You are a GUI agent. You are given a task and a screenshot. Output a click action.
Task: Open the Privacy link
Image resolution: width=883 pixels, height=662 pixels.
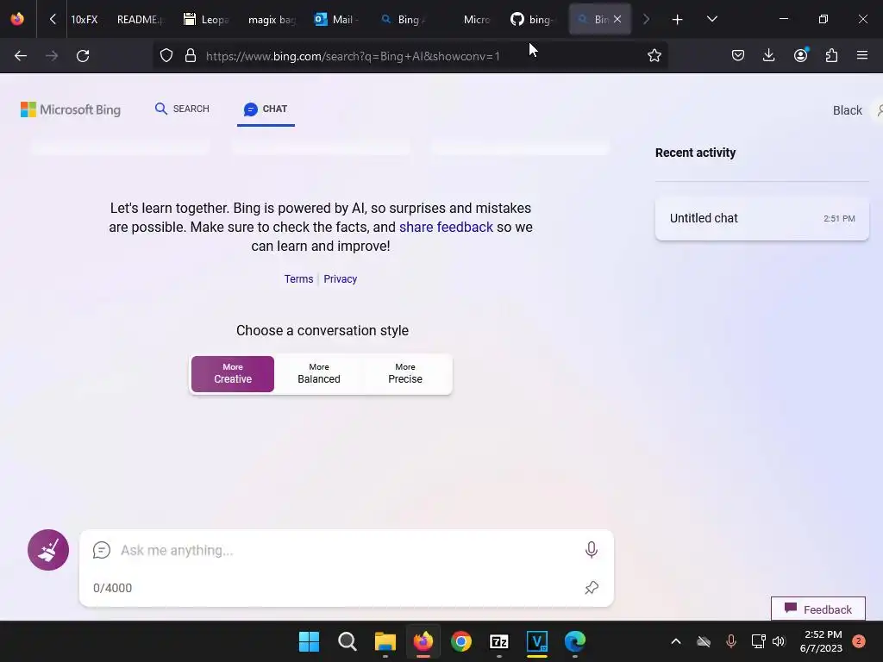click(340, 278)
